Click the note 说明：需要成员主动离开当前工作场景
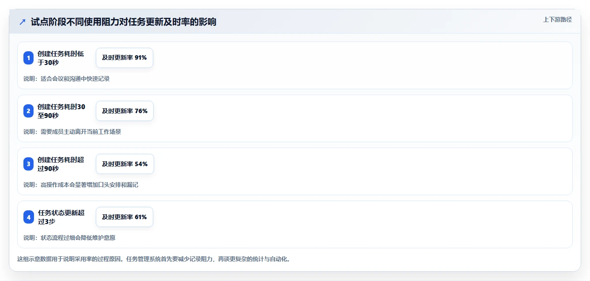Screen dimensions: 590x281 [x=72, y=132]
